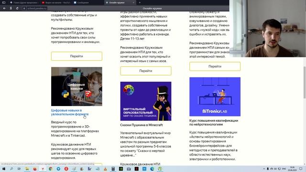The height and width of the screenshot is (172, 306).
Task: Open Windows notification center icon
Action: (x=301, y=169)
